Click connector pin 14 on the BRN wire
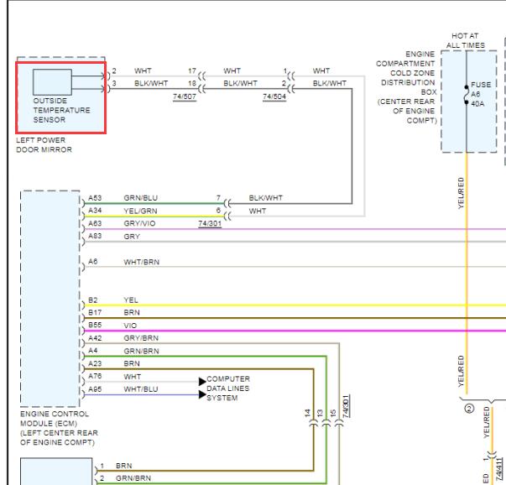Viewport: 506px width, 485px height. click(313, 424)
